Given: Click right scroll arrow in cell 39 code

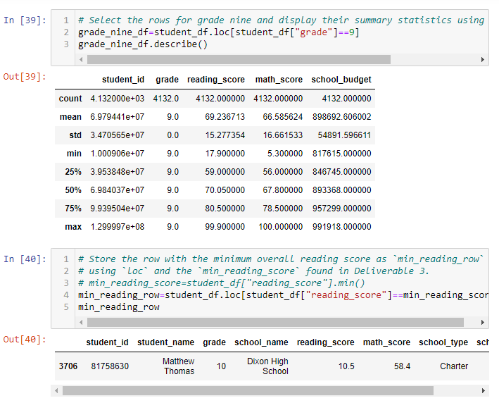Looking at the screenshot, I should click(x=482, y=60).
